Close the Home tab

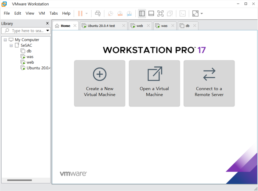tap(75, 26)
